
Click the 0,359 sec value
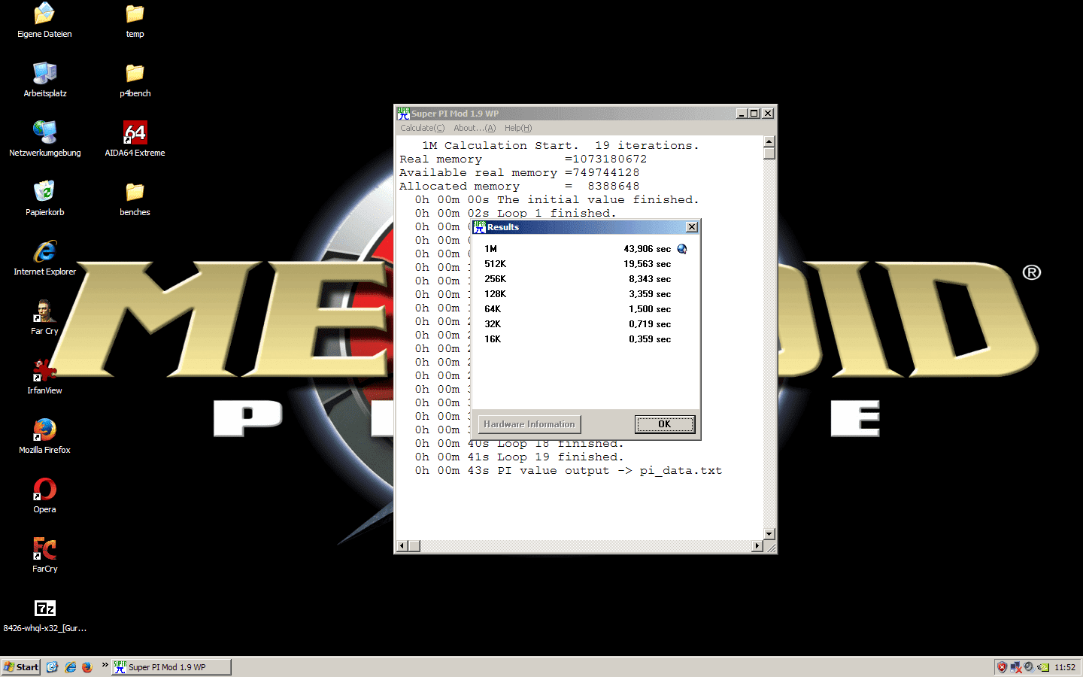651,339
